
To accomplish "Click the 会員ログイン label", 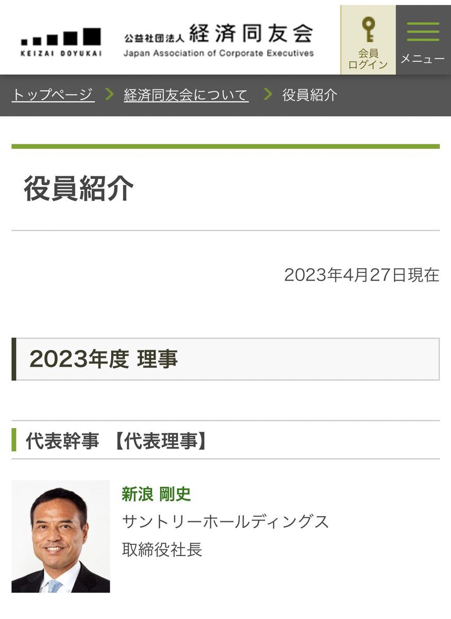I will click(368, 59).
